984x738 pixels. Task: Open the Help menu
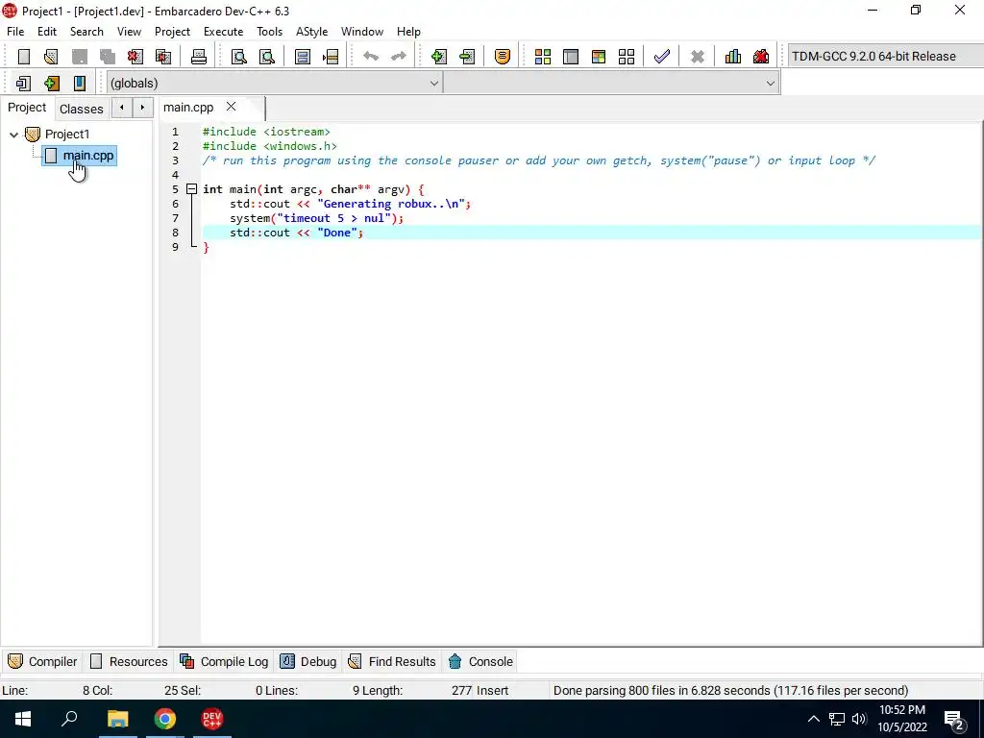[x=408, y=32]
